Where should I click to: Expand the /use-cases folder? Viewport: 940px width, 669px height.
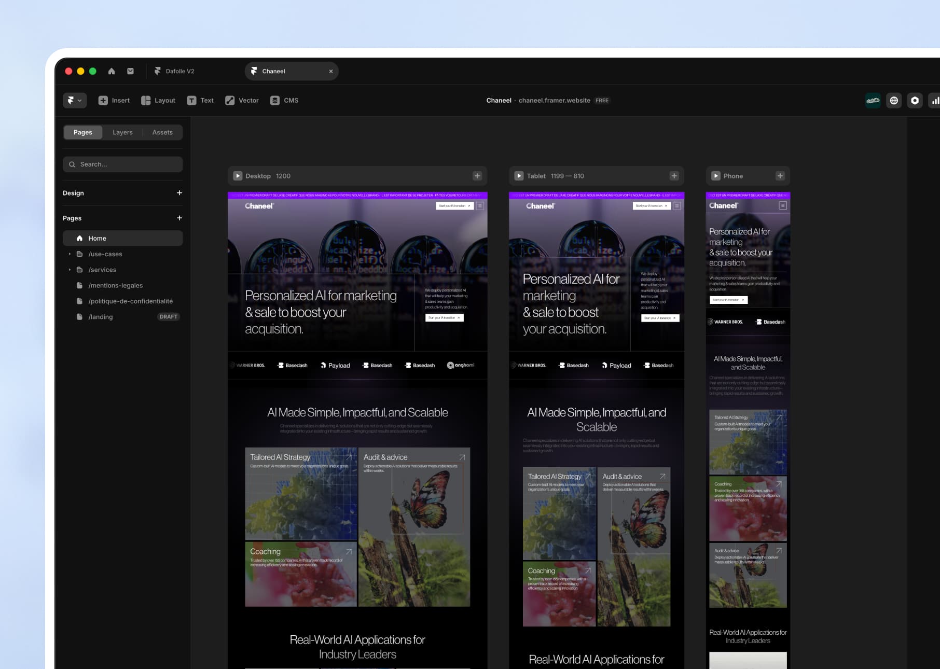[x=70, y=254]
